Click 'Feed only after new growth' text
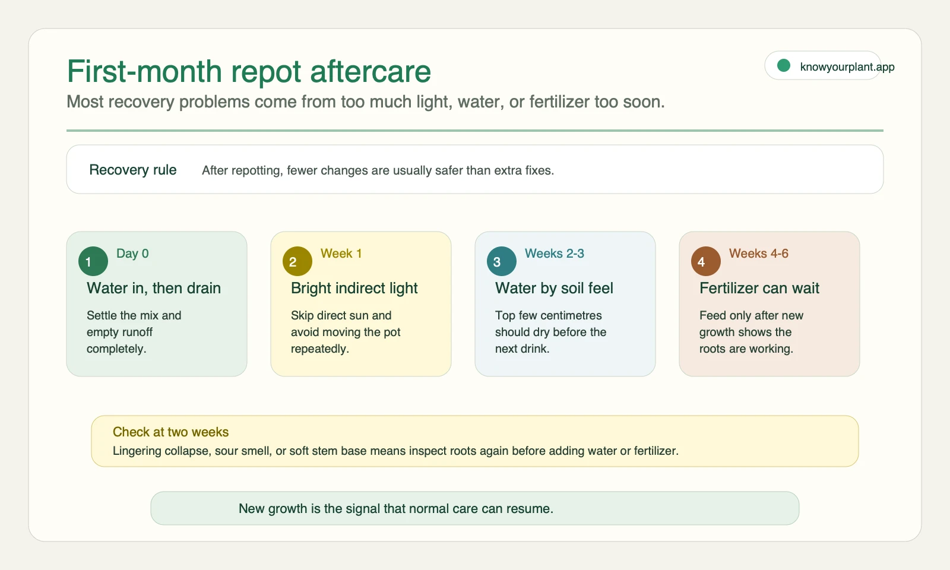This screenshot has height=570, width=950. click(x=752, y=332)
